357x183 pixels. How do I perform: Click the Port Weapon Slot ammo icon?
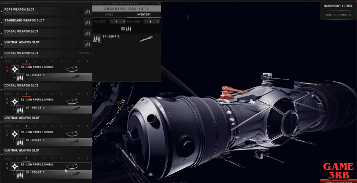coord(88,11)
